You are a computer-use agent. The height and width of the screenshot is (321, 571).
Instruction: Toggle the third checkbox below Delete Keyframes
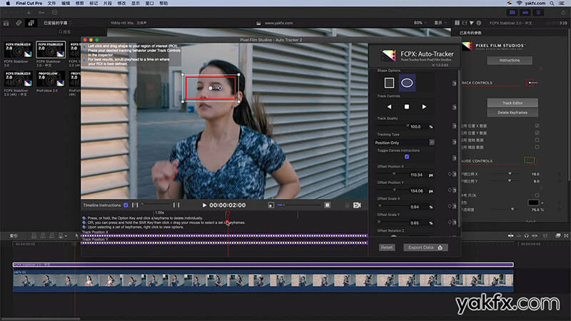coord(537,140)
